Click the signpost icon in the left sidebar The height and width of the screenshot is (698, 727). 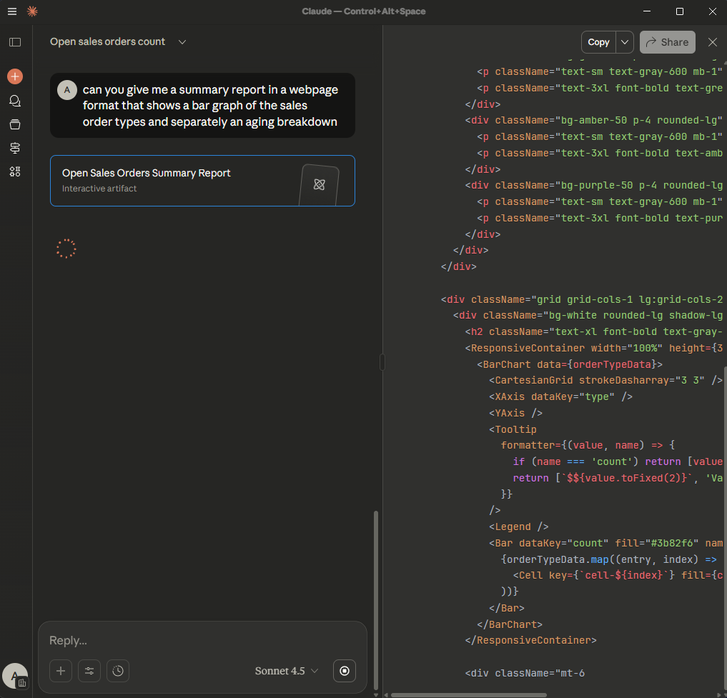click(15, 148)
